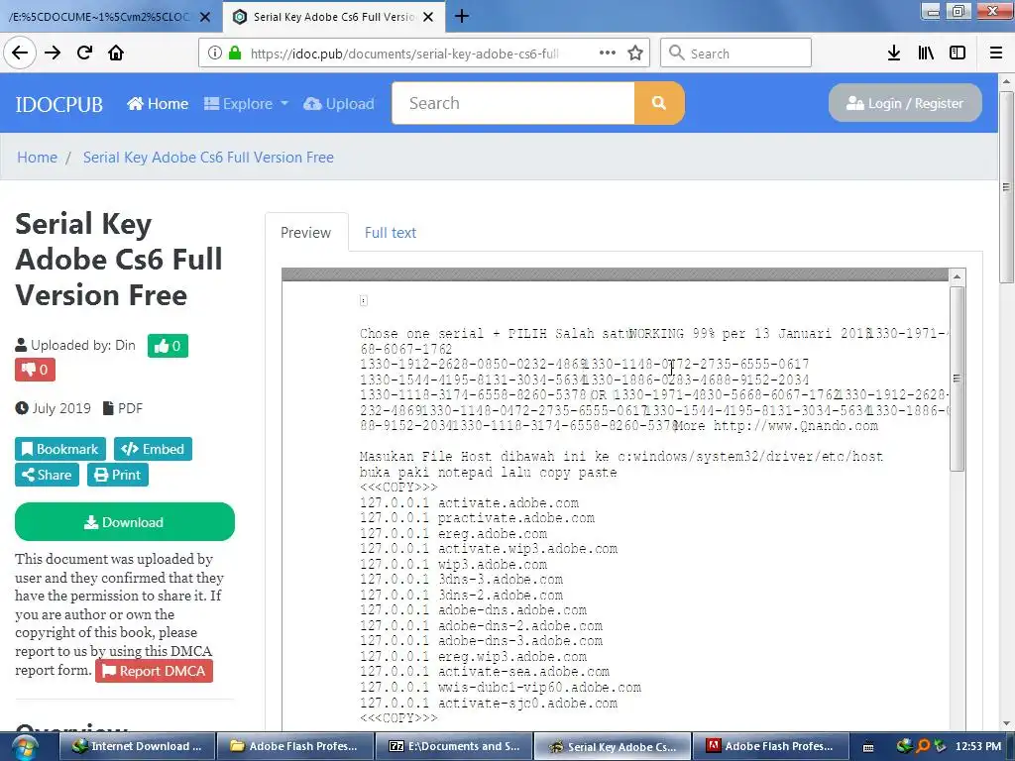Click the small icon atop the document preview

click(363, 300)
